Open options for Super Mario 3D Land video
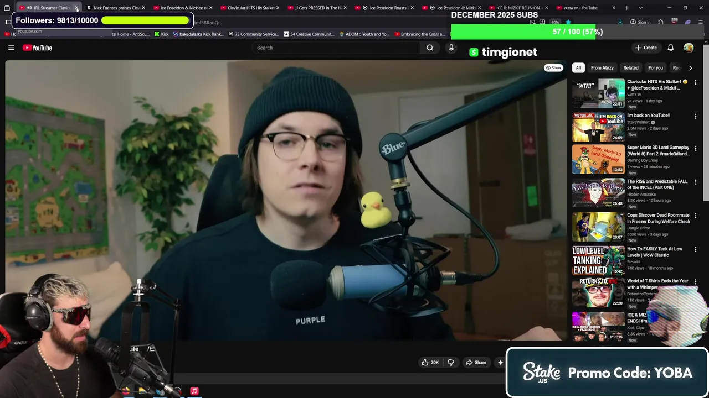The image size is (709, 398). pyautogui.click(x=695, y=148)
